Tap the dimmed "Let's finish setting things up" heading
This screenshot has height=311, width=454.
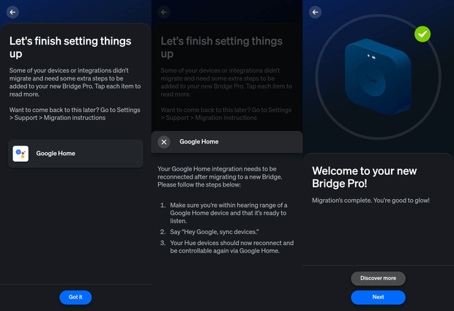(x=222, y=48)
